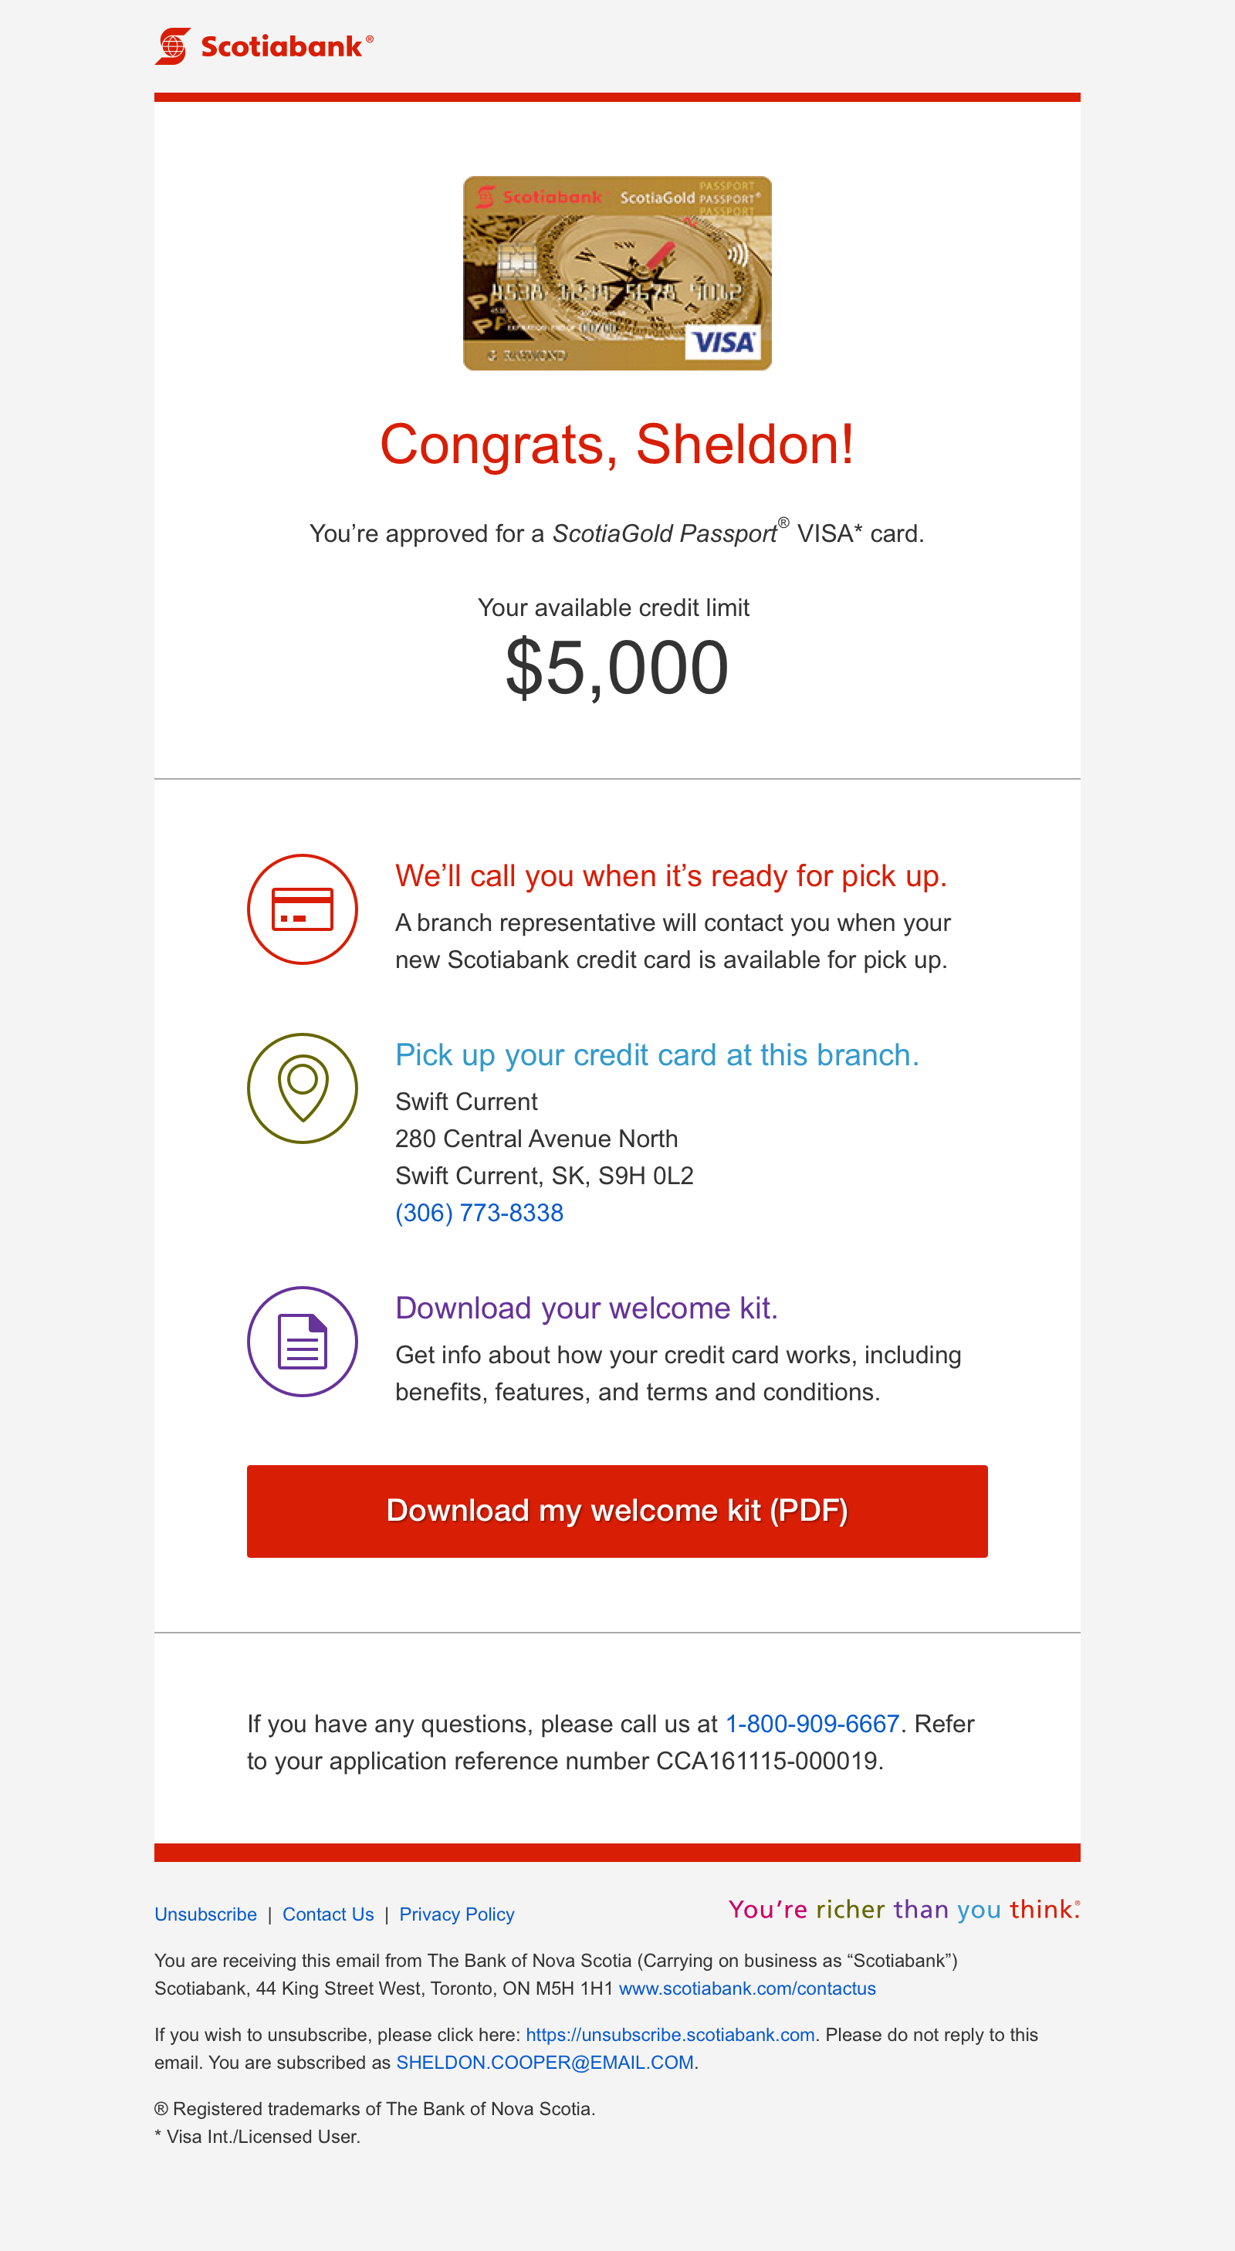The image size is (1235, 2251).
Task: Click the olive location pin icon
Action: (303, 1088)
